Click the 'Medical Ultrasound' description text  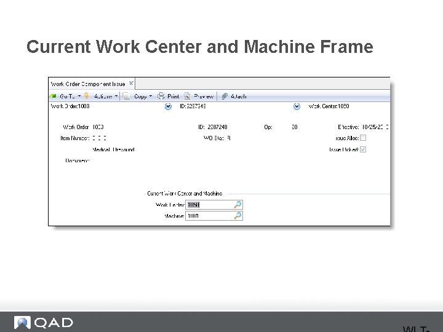click(x=113, y=149)
